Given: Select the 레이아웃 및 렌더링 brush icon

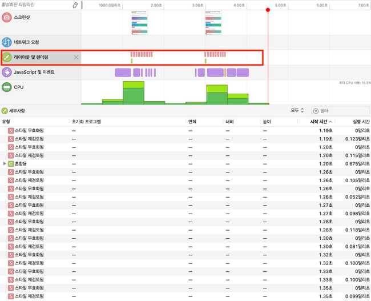Looking at the screenshot, I should pos(7,57).
